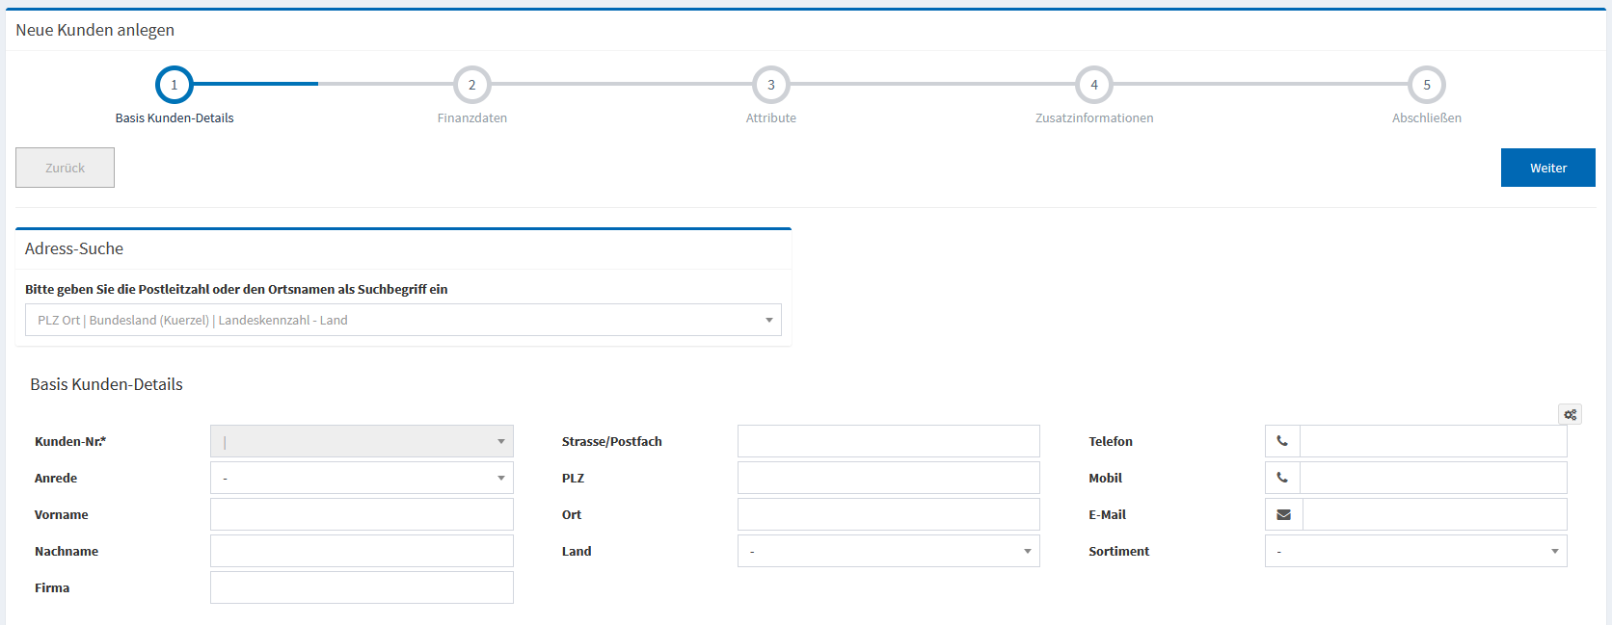The height and width of the screenshot is (625, 1612).
Task: Focus the Vorname input field
Action: 362,514
